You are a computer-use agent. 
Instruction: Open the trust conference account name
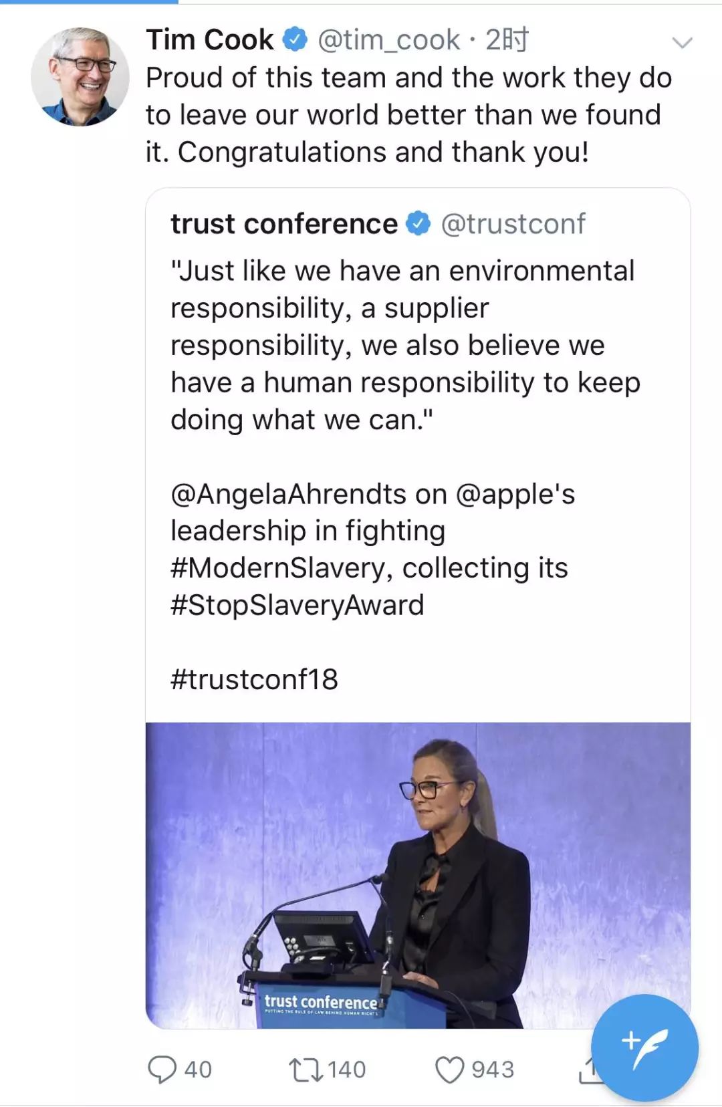pyautogui.click(x=284, y=224)
